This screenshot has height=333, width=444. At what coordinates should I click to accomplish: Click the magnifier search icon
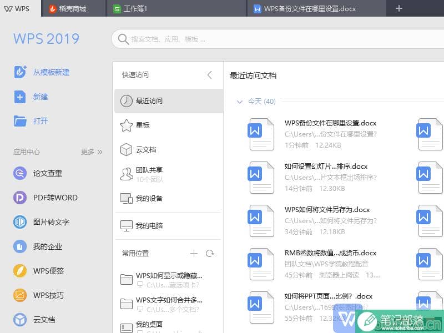point(123,39)
